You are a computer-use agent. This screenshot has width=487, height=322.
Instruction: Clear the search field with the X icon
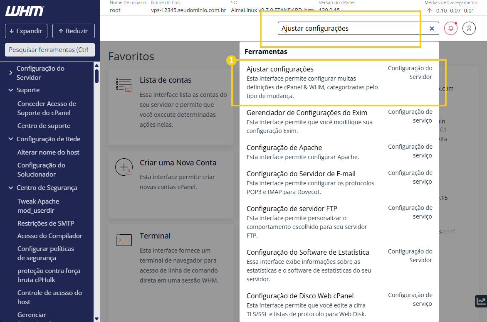pos(432,28)
